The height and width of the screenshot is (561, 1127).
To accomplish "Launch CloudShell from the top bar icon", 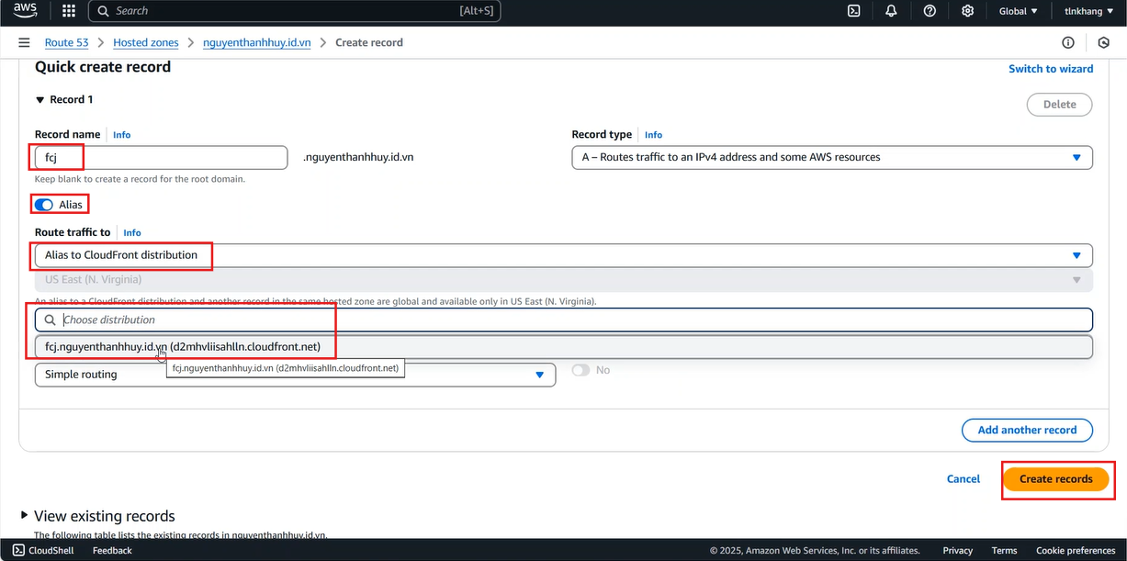I will click(853, 11).
